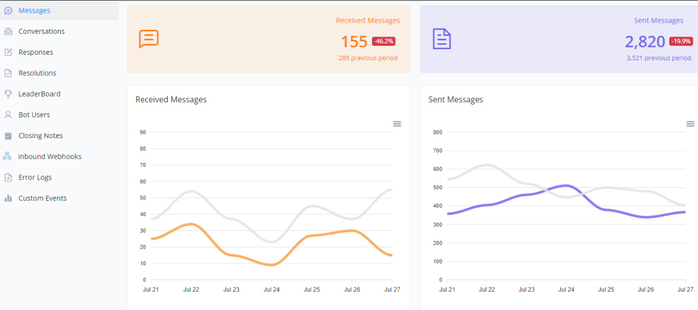Go to the Conversations menu item label
This screenshot has height=310, width=698.
(41, 31)
